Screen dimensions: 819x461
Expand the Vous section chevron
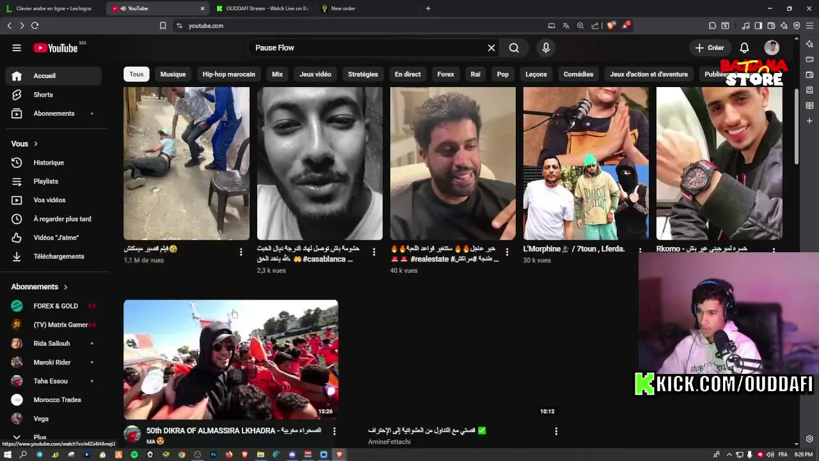click(x=36, y=144)
